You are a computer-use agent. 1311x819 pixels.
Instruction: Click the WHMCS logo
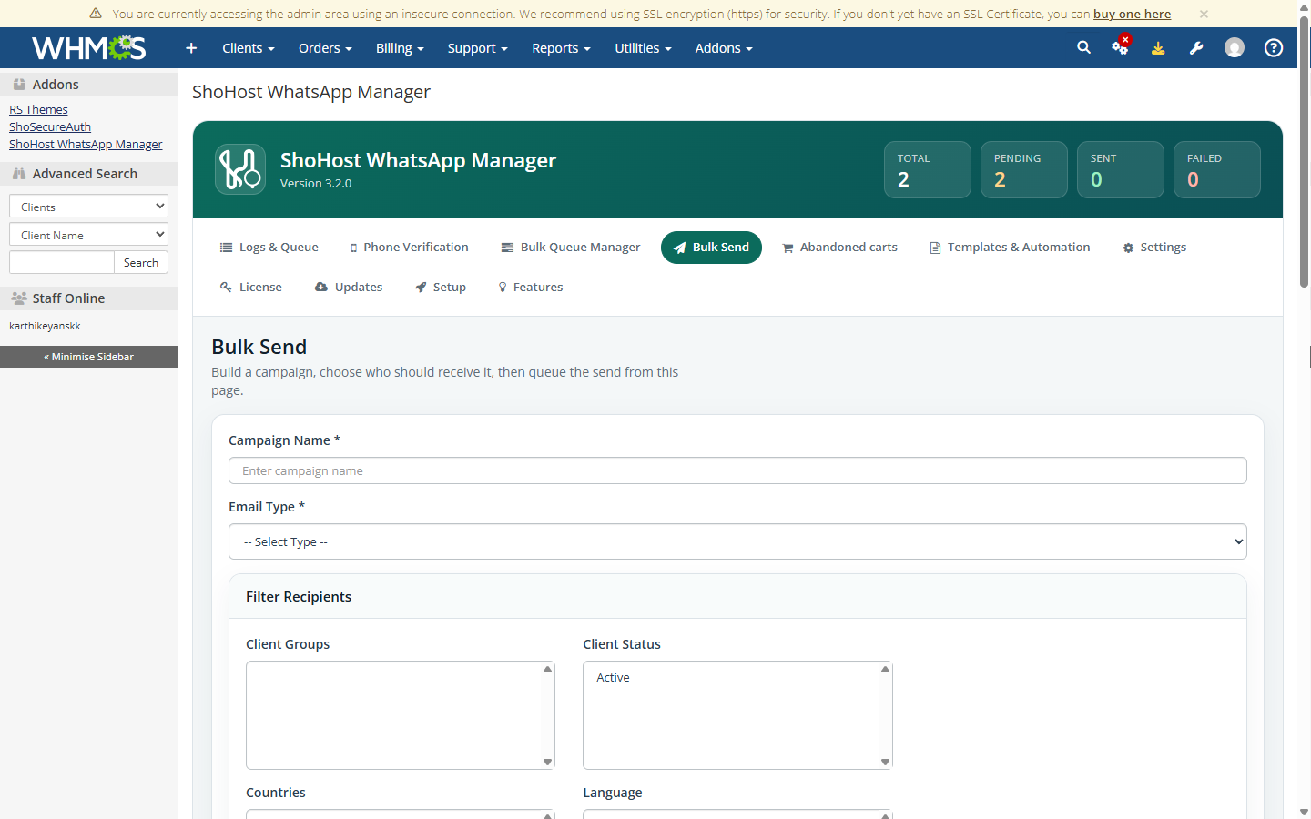pyautogui.click(x=88, y=48)
